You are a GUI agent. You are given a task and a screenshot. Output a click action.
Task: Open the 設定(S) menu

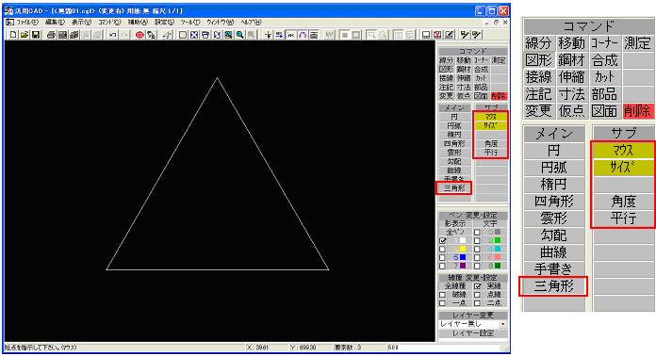point(164,22)
